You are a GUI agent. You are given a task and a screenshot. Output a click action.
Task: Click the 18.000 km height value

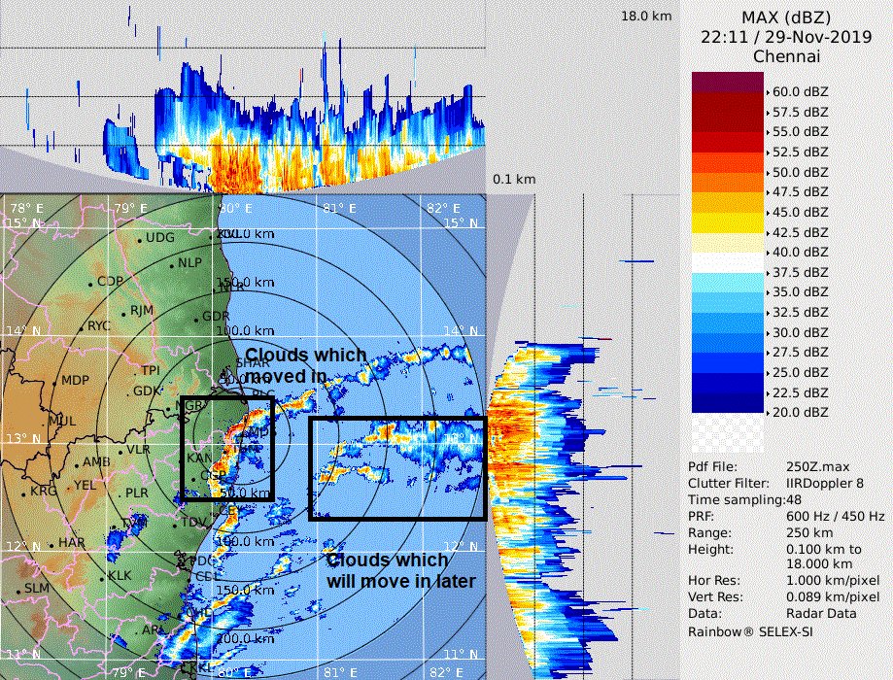(x=819, y=564)
